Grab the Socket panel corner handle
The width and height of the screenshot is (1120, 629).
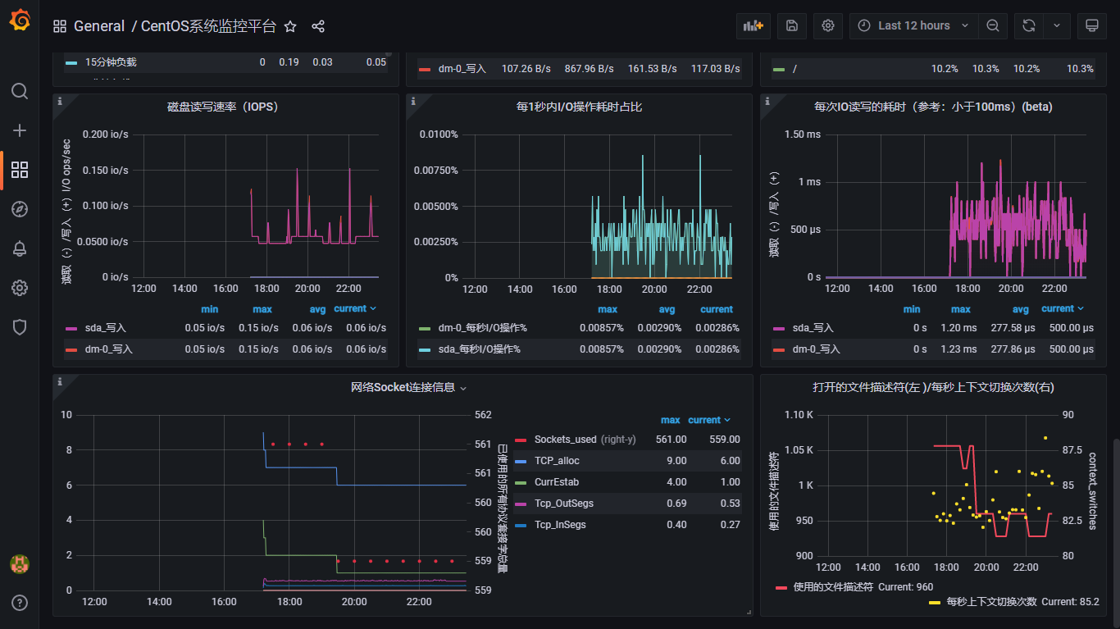749,612
